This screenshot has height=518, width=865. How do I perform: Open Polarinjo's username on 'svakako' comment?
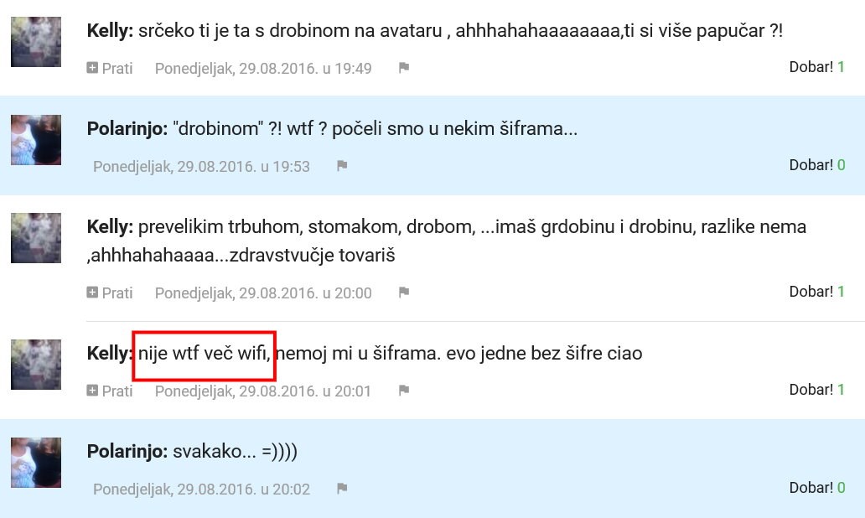point(127,451)
